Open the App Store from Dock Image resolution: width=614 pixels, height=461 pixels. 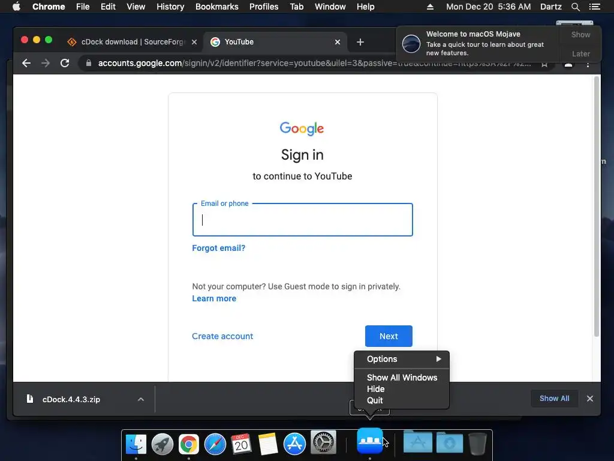tap(294, 444)
